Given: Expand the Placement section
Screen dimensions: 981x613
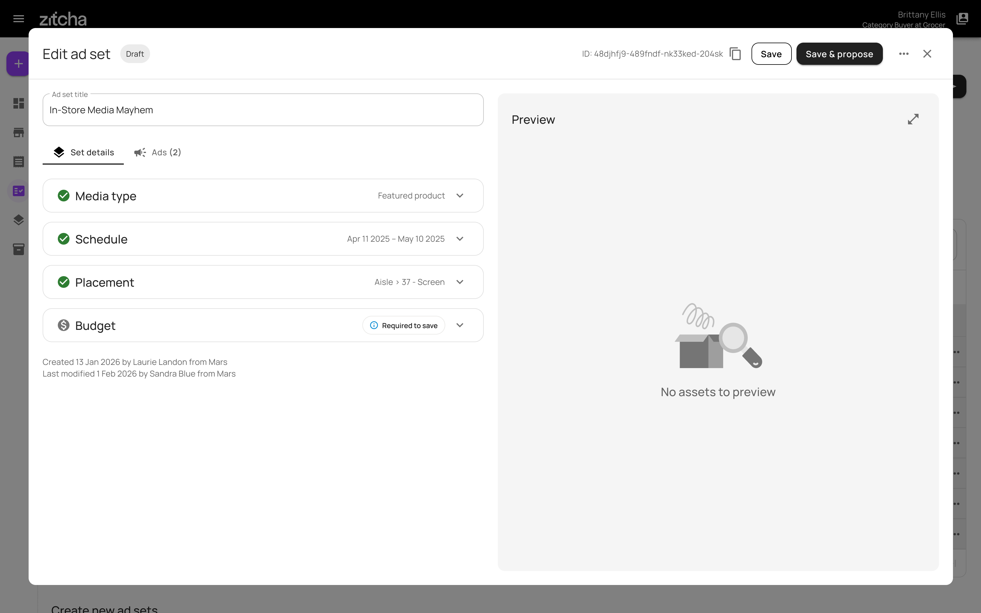Looking at the screenshot, I should click(460, 282).
